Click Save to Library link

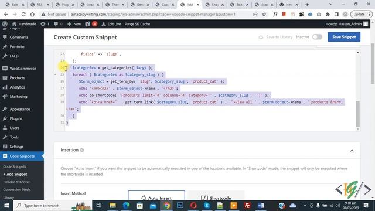pyautogui.click(x=275, y=37)
